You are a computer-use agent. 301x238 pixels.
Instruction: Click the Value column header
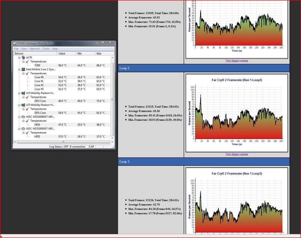66,53
